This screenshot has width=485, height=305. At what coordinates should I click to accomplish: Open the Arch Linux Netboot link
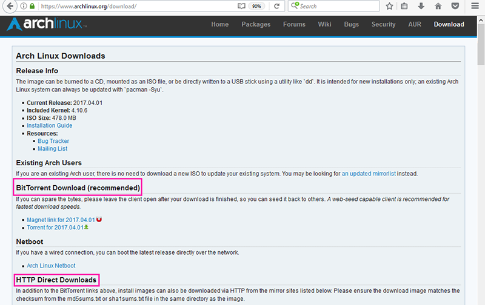pos(51,266)
